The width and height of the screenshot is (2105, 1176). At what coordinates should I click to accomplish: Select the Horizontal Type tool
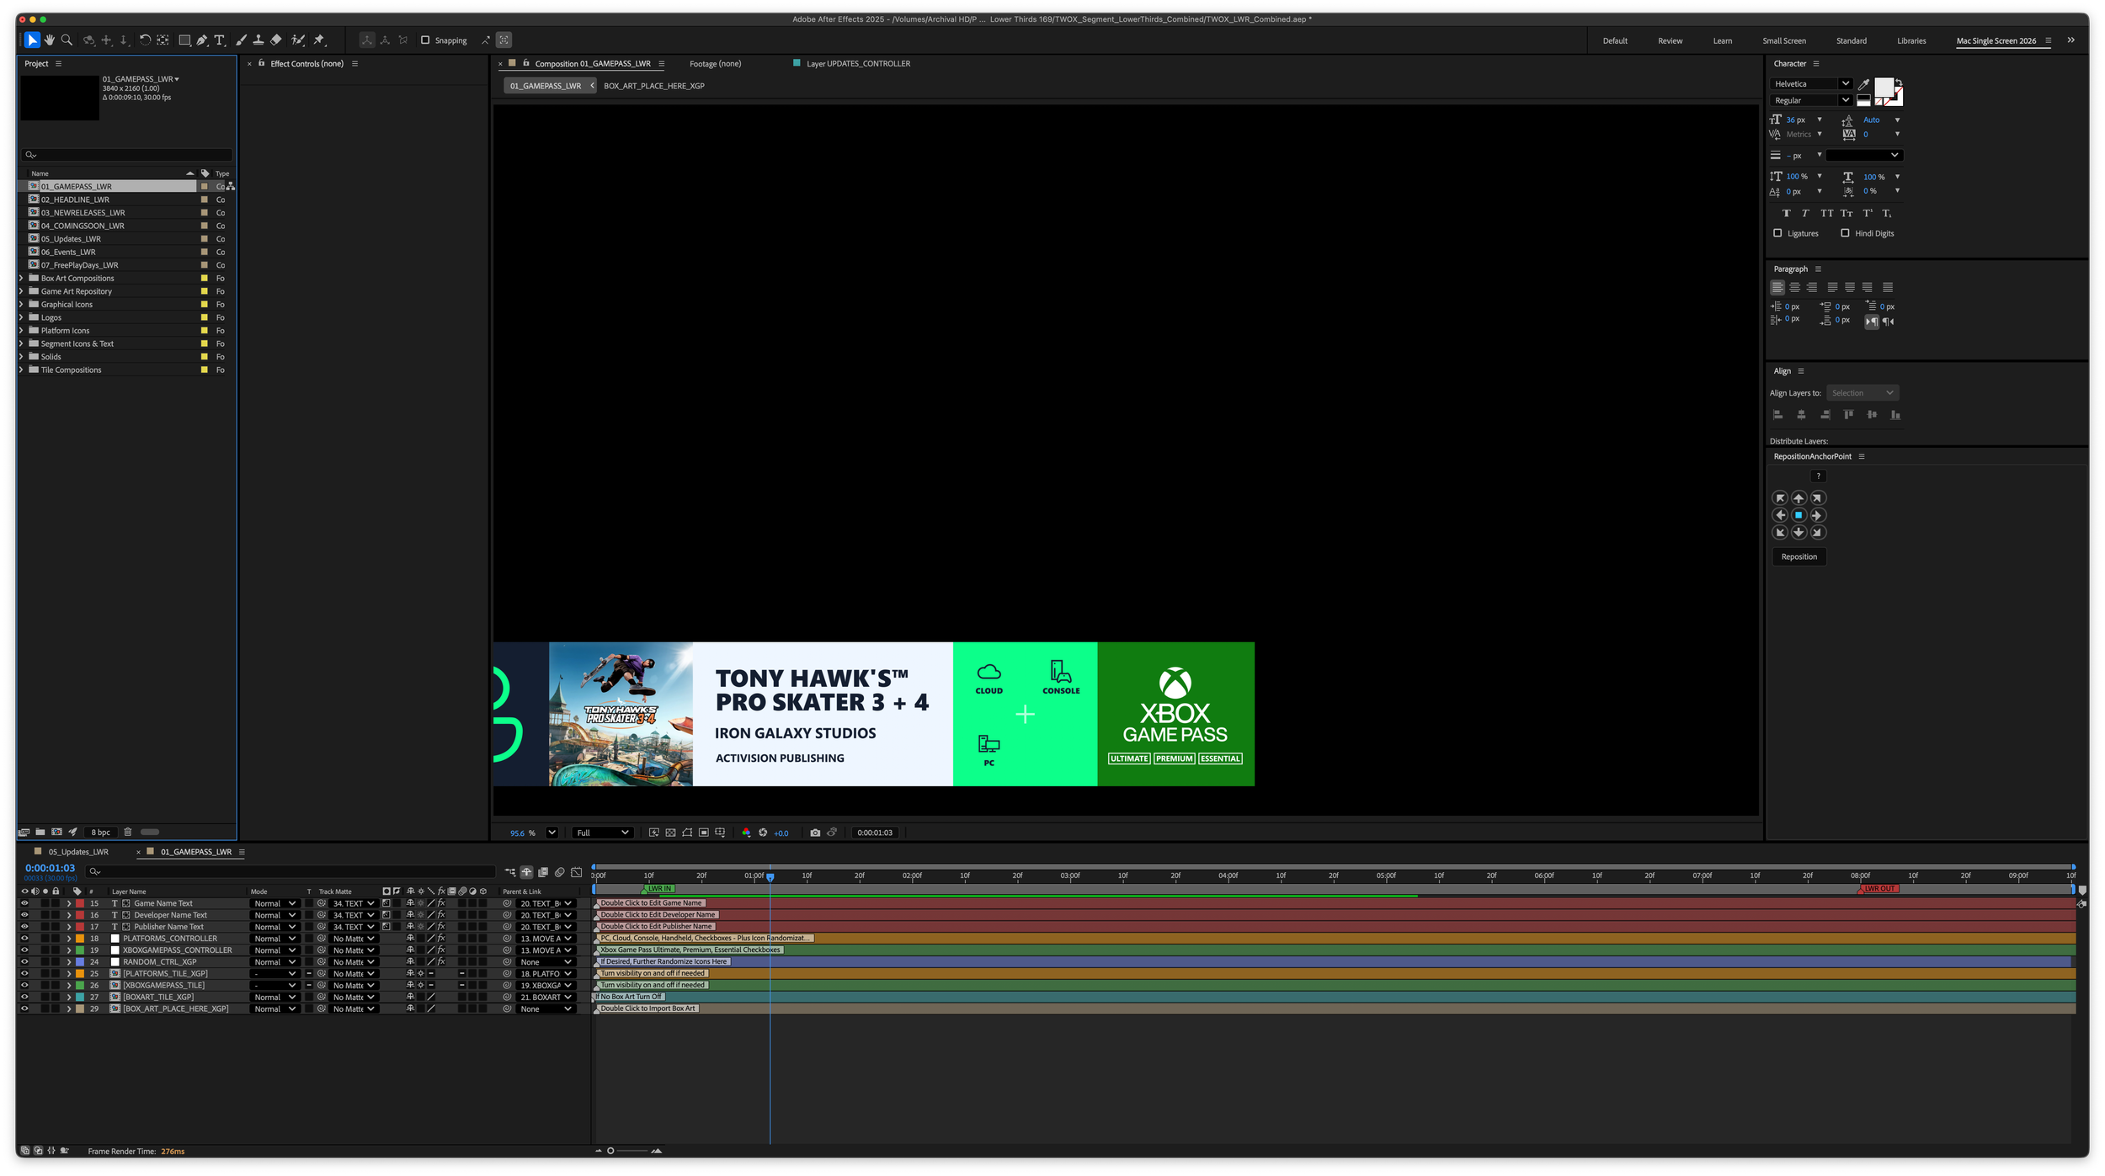(220, 40)
